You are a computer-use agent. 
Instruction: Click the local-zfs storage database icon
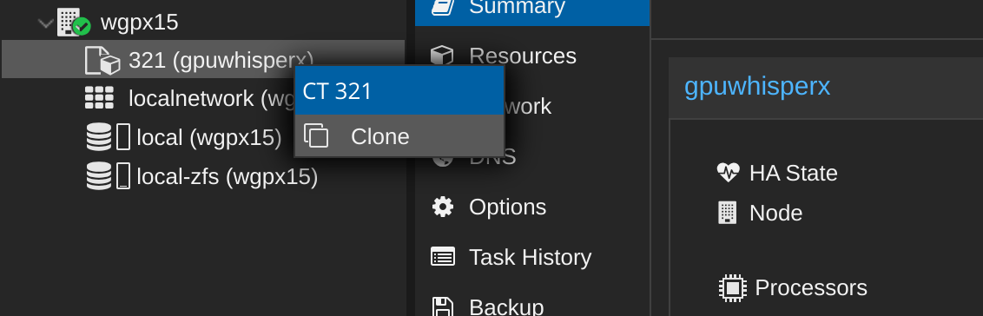pyautogui.click(x=98, y=176)
